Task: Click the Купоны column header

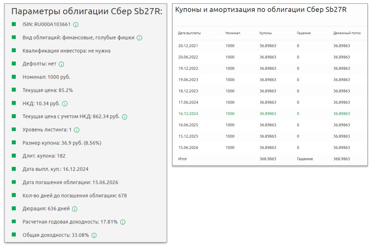Action: click(x=266, y=33)
